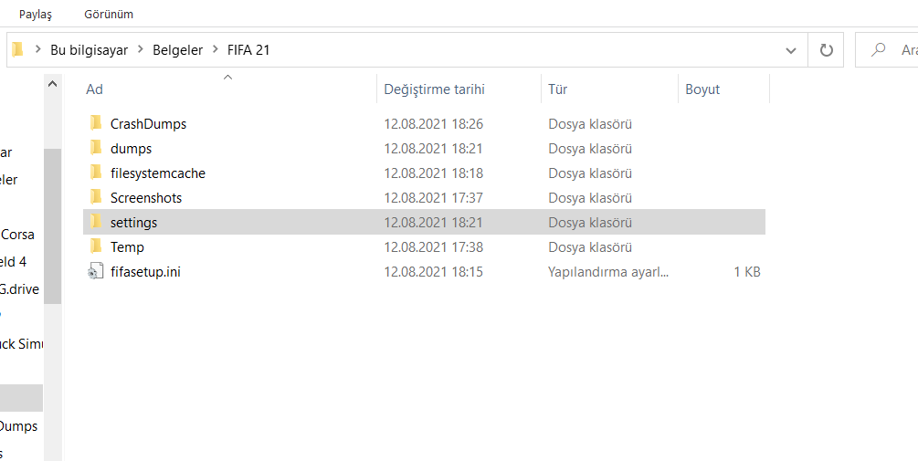Select the fifasetup.ini file name
This screenshot has height=461, width=918.
pos(145,271)
